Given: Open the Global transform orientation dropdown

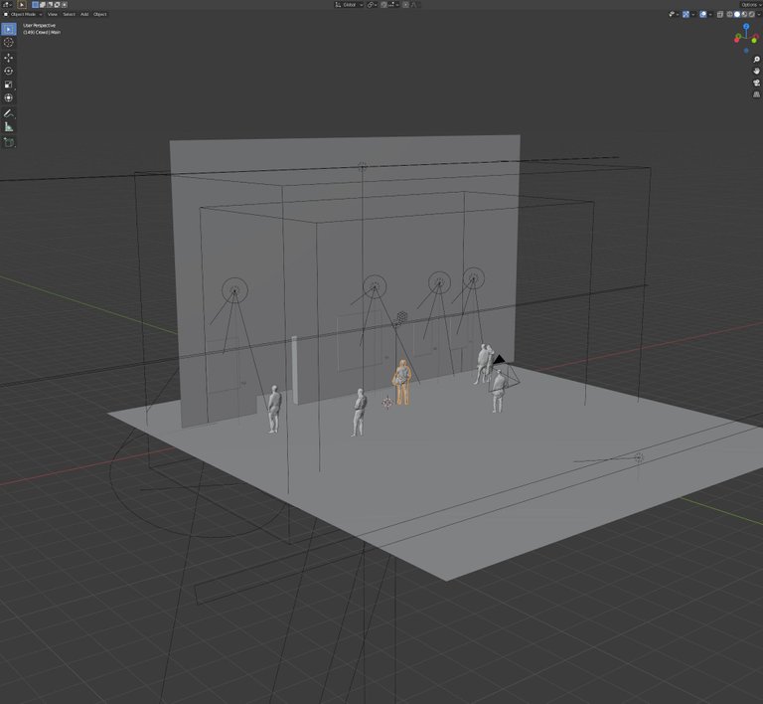Looking at the screenshot, I should (350, 4).
